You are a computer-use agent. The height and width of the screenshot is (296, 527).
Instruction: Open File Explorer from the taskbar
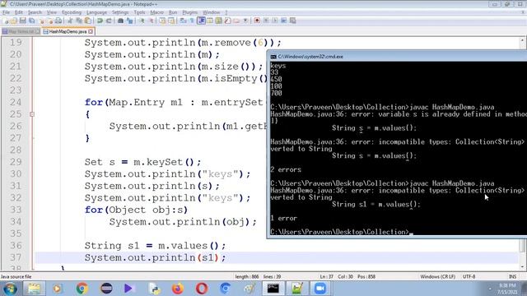click(x=34, y=289)
